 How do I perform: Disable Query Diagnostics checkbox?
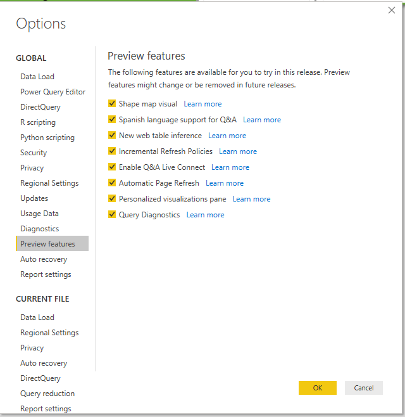click(x=112, y=214)
